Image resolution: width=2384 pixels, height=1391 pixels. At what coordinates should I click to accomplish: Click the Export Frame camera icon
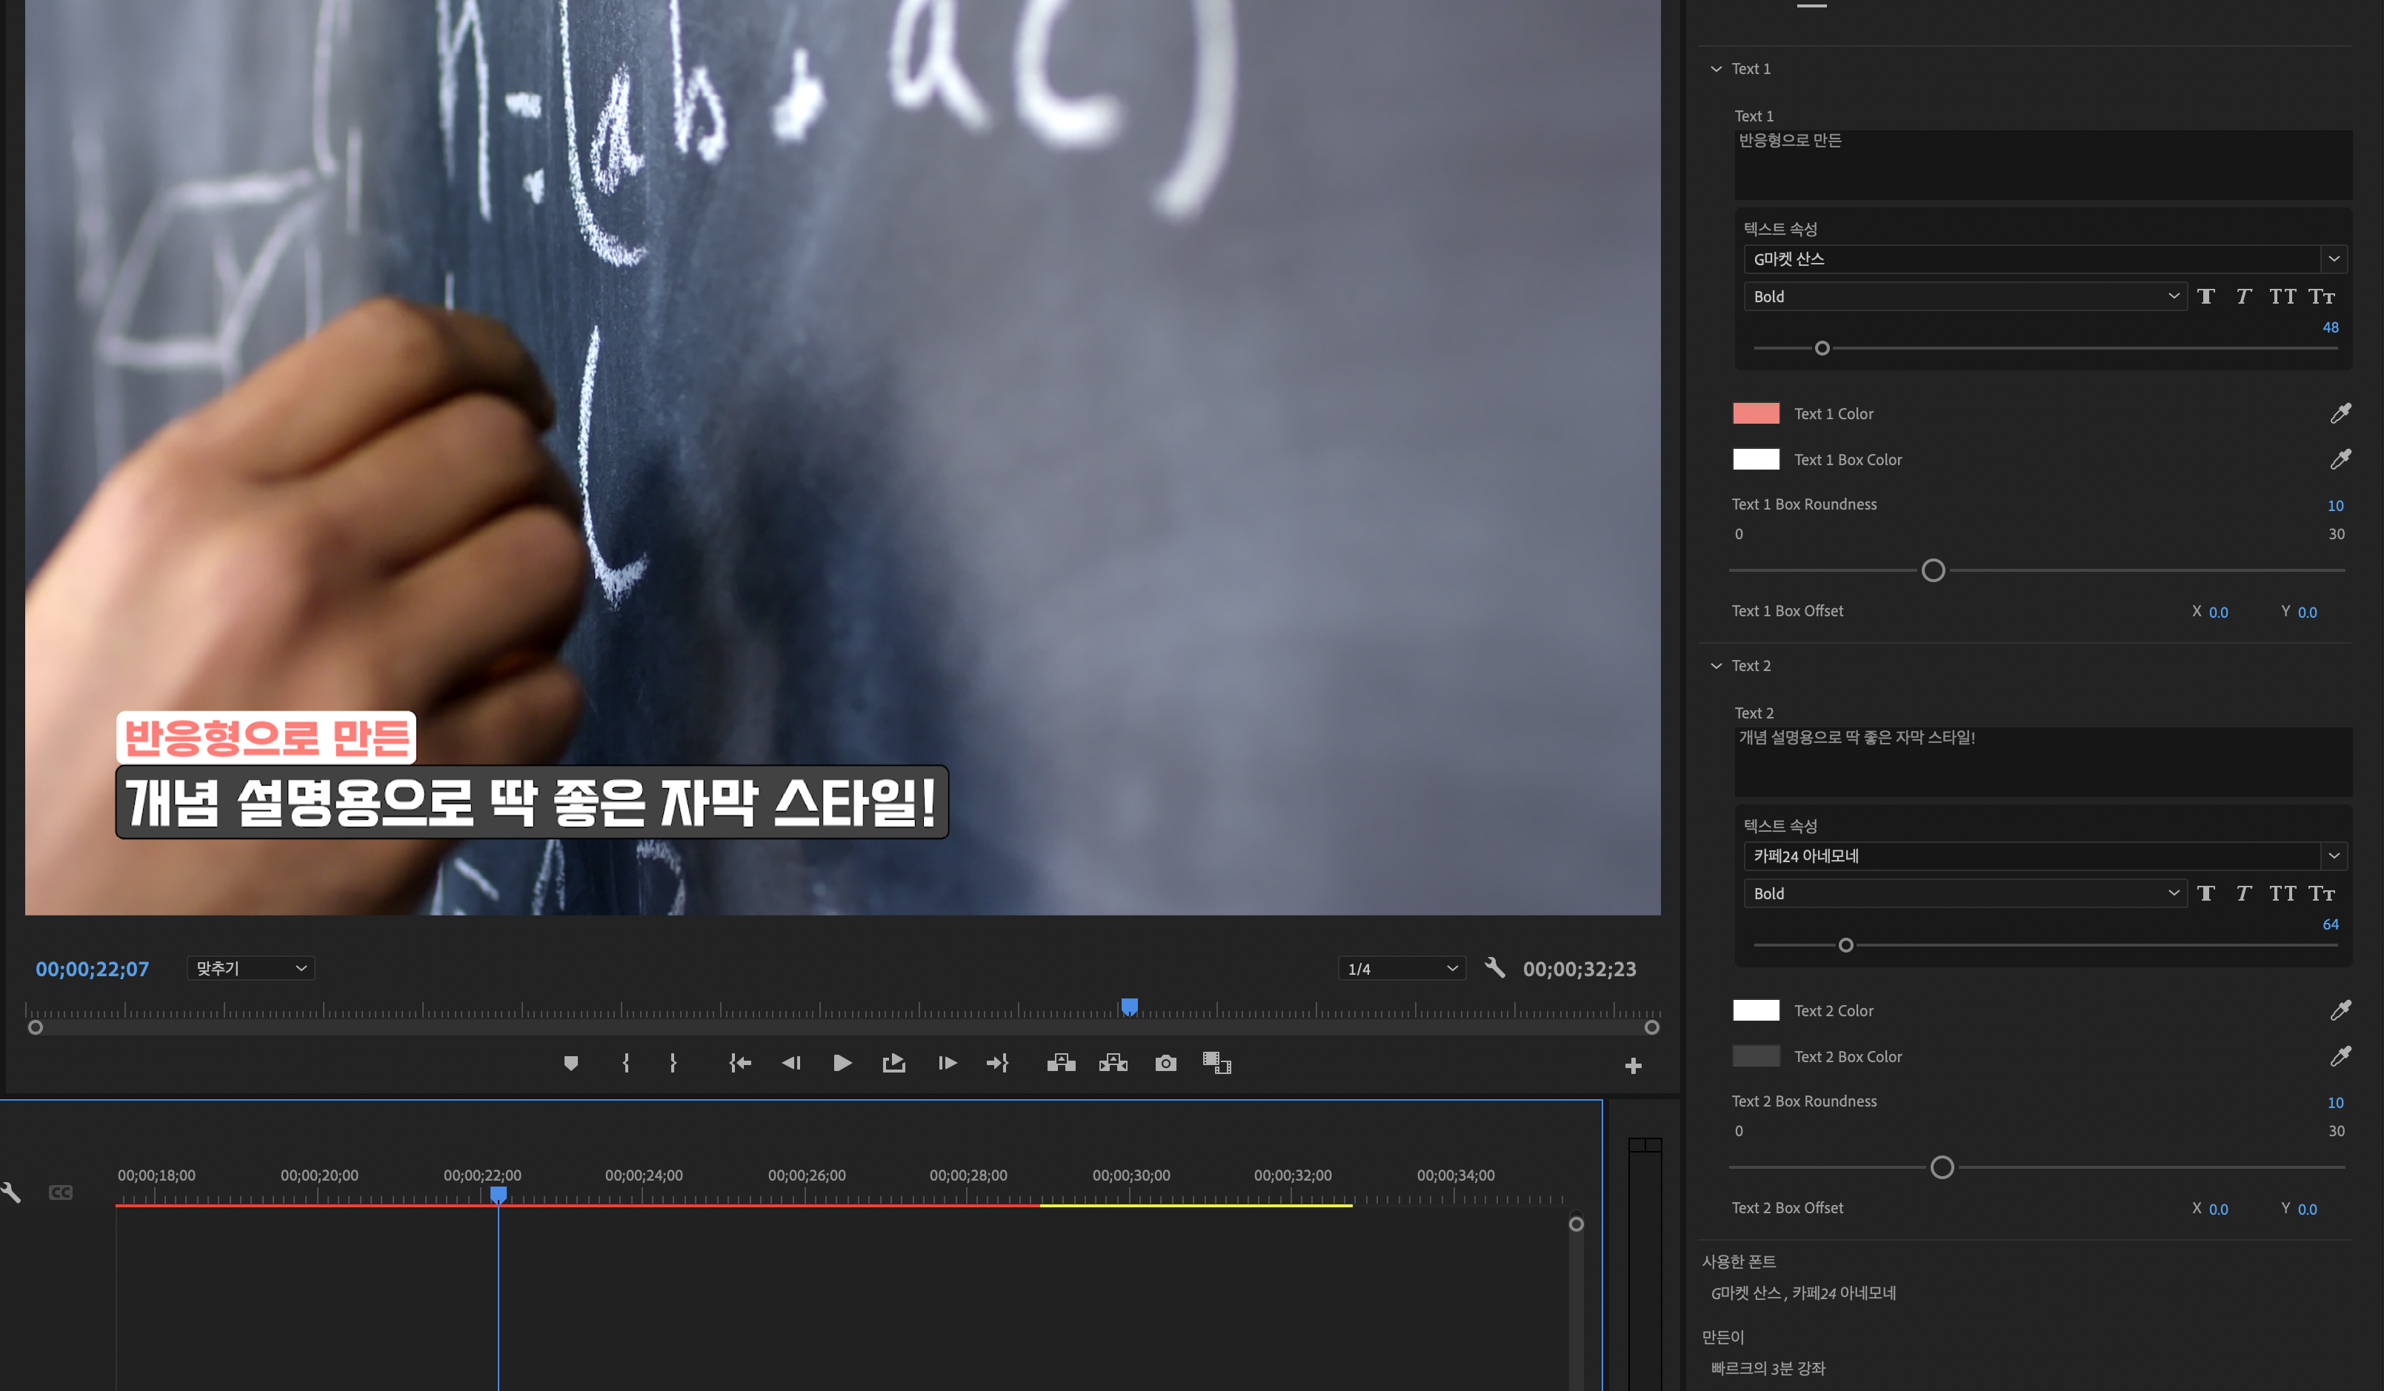[x=1165, y=1064]
